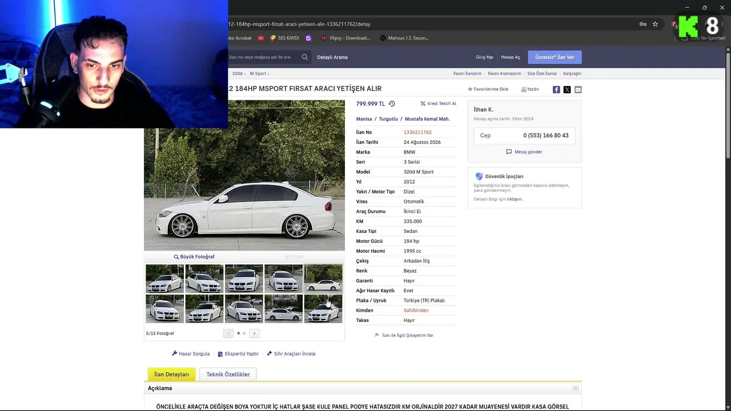Open the price history clock icon
This screenshot has height=411, width=731.
(392, 104)
